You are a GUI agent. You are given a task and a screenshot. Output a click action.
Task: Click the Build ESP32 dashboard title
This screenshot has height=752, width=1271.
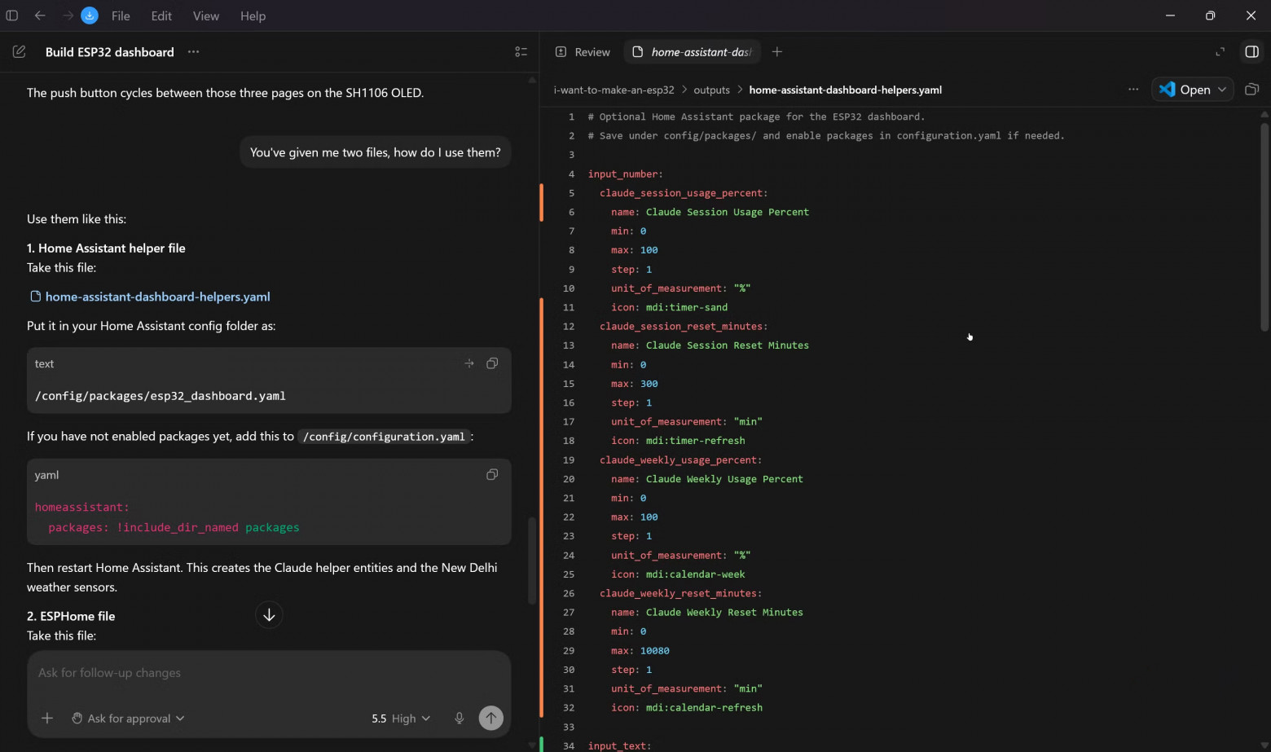click(110, 51)
